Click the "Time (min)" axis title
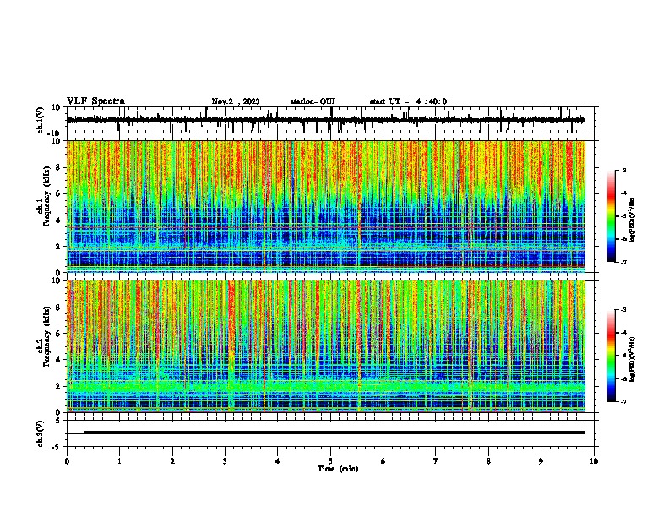The height and width of the screenshot is (517, 669). coord(338,469)
